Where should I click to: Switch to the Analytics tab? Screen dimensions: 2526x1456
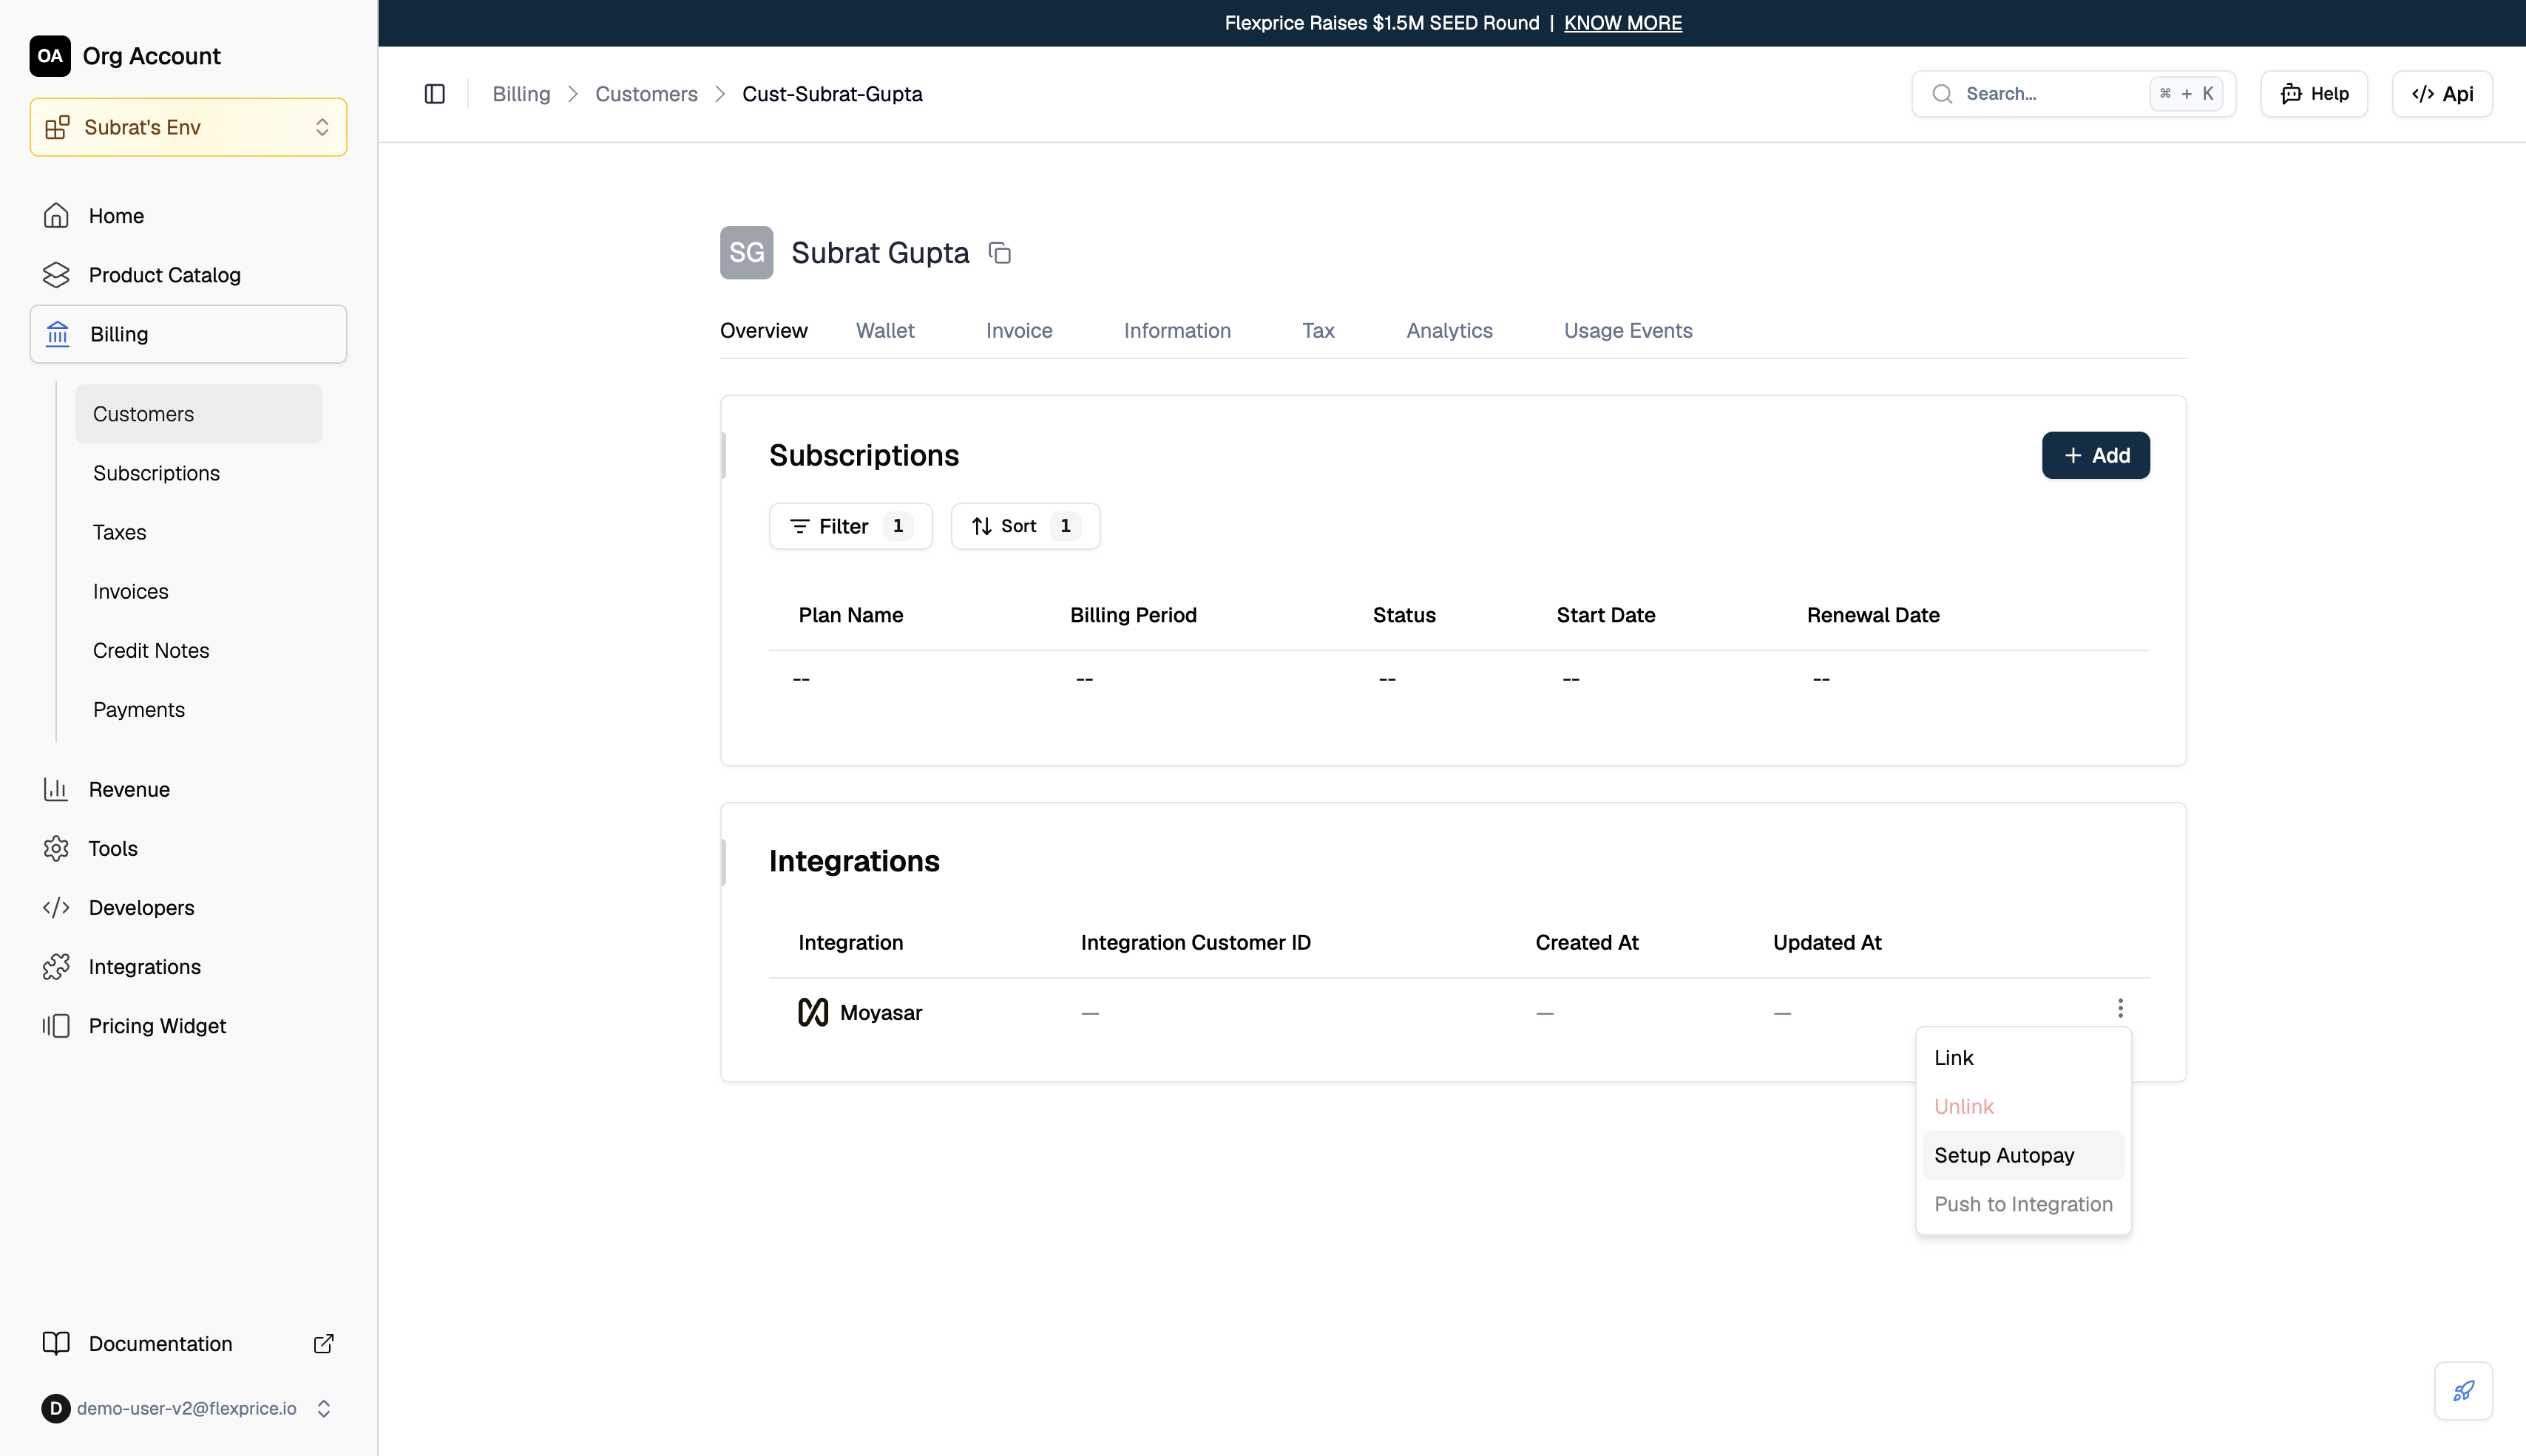1449,331
